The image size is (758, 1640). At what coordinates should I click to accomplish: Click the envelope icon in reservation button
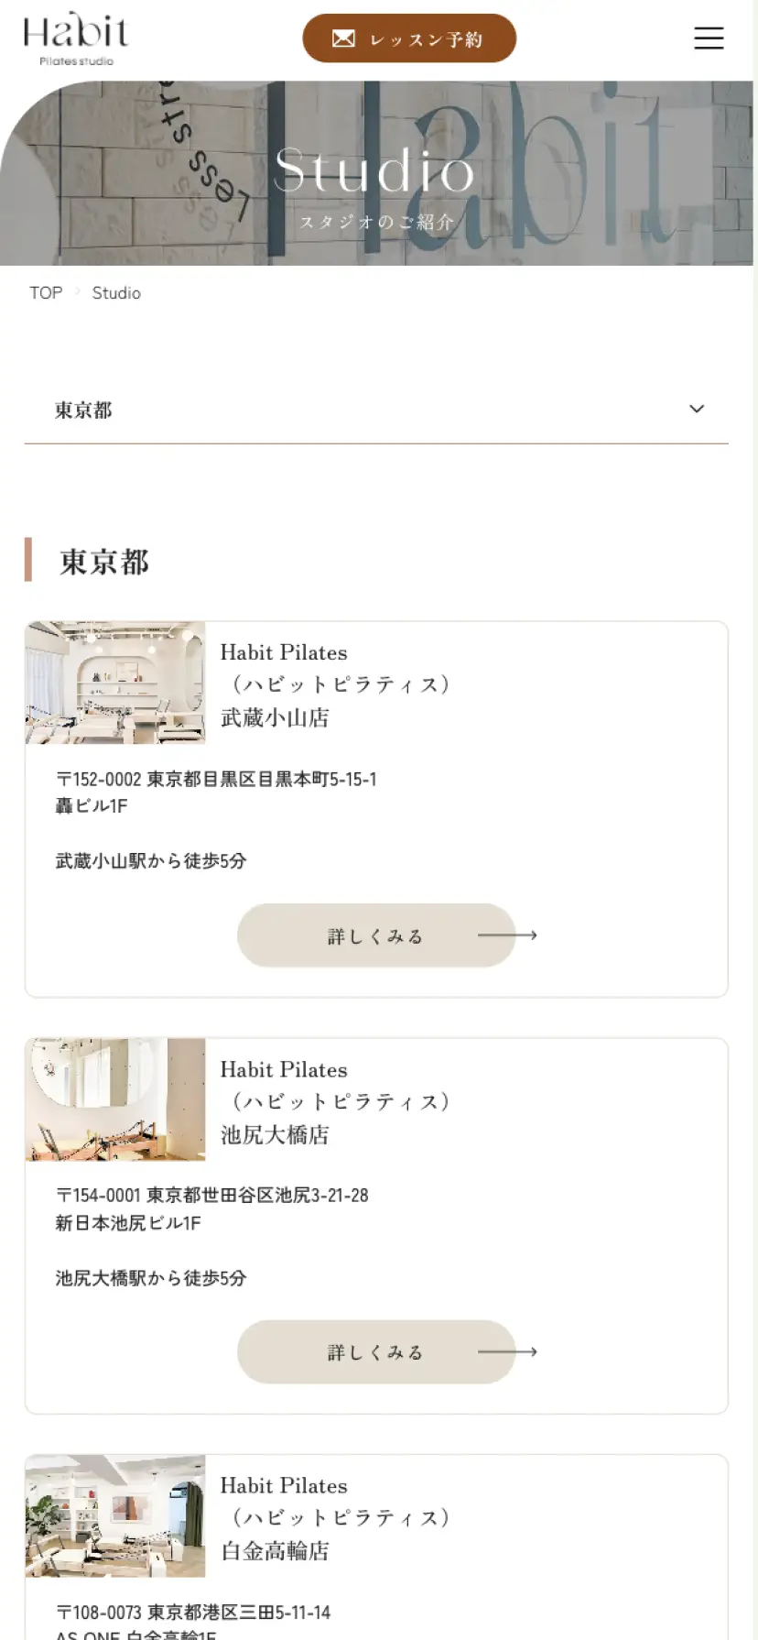click(x=343, y=38)
